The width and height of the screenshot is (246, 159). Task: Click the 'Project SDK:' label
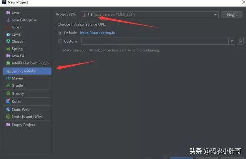coord(66,15)
